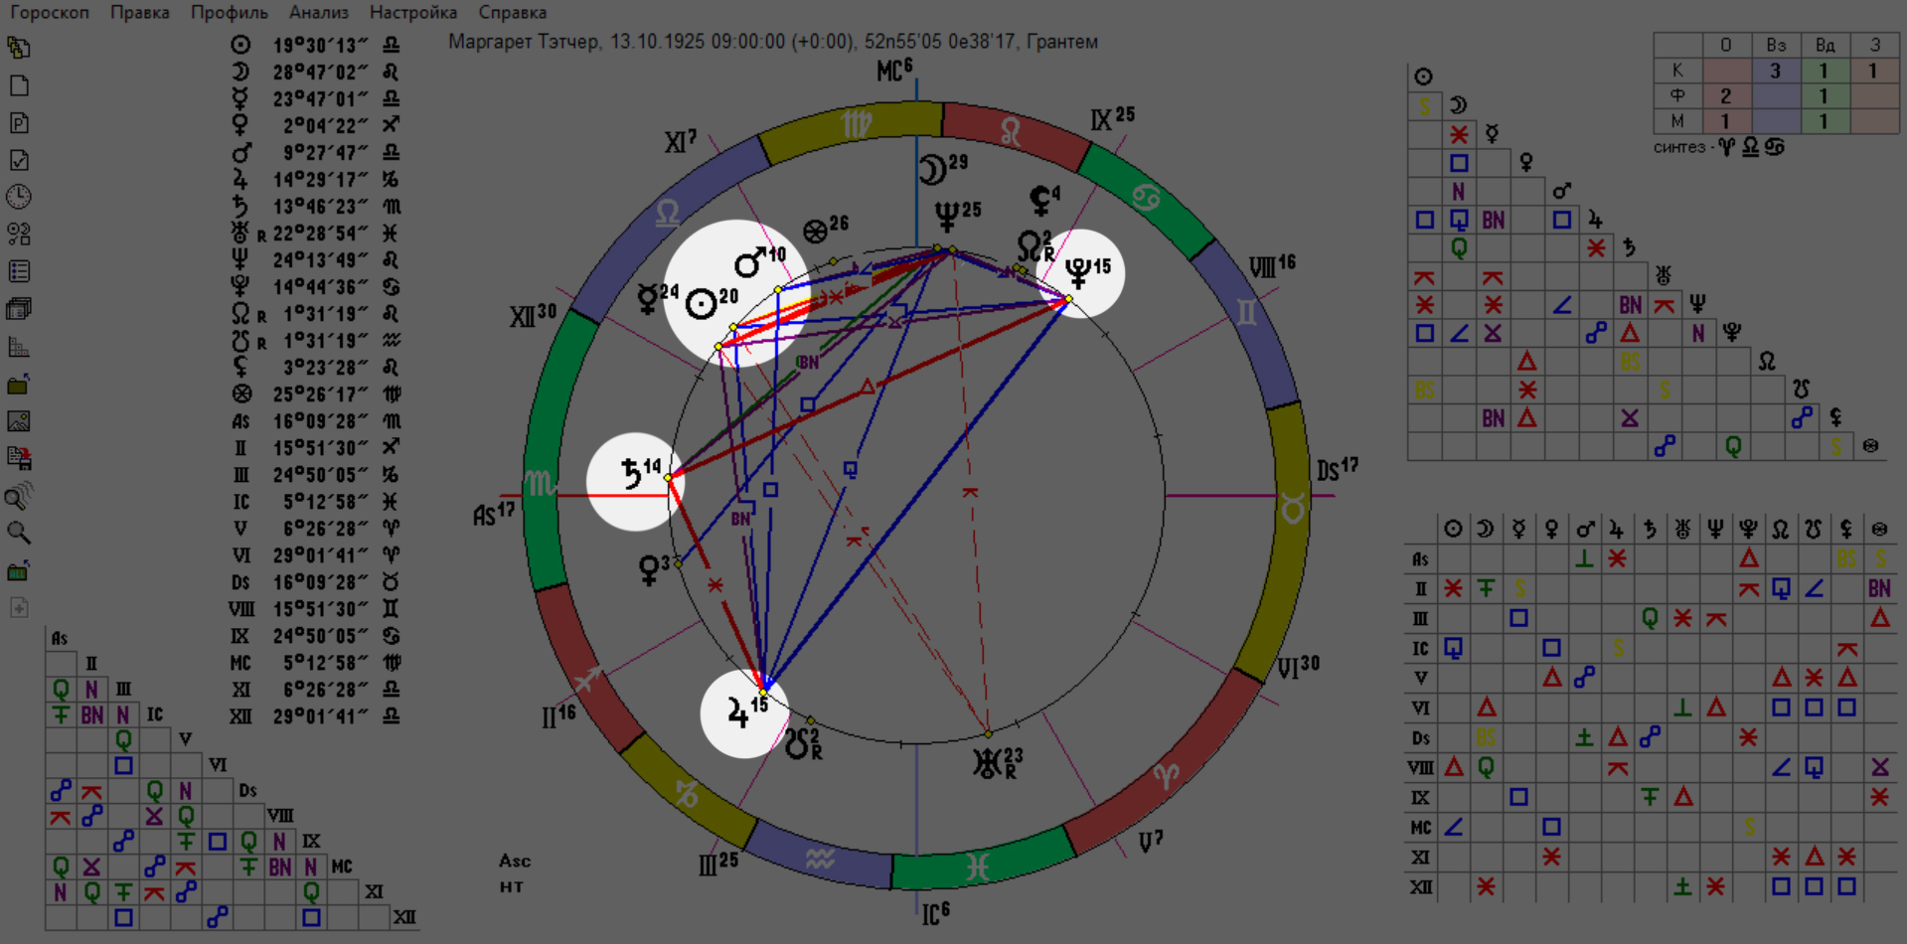
Task: Click the Pluto position 14°44'36" row
Action: click(x=315, y=286)
